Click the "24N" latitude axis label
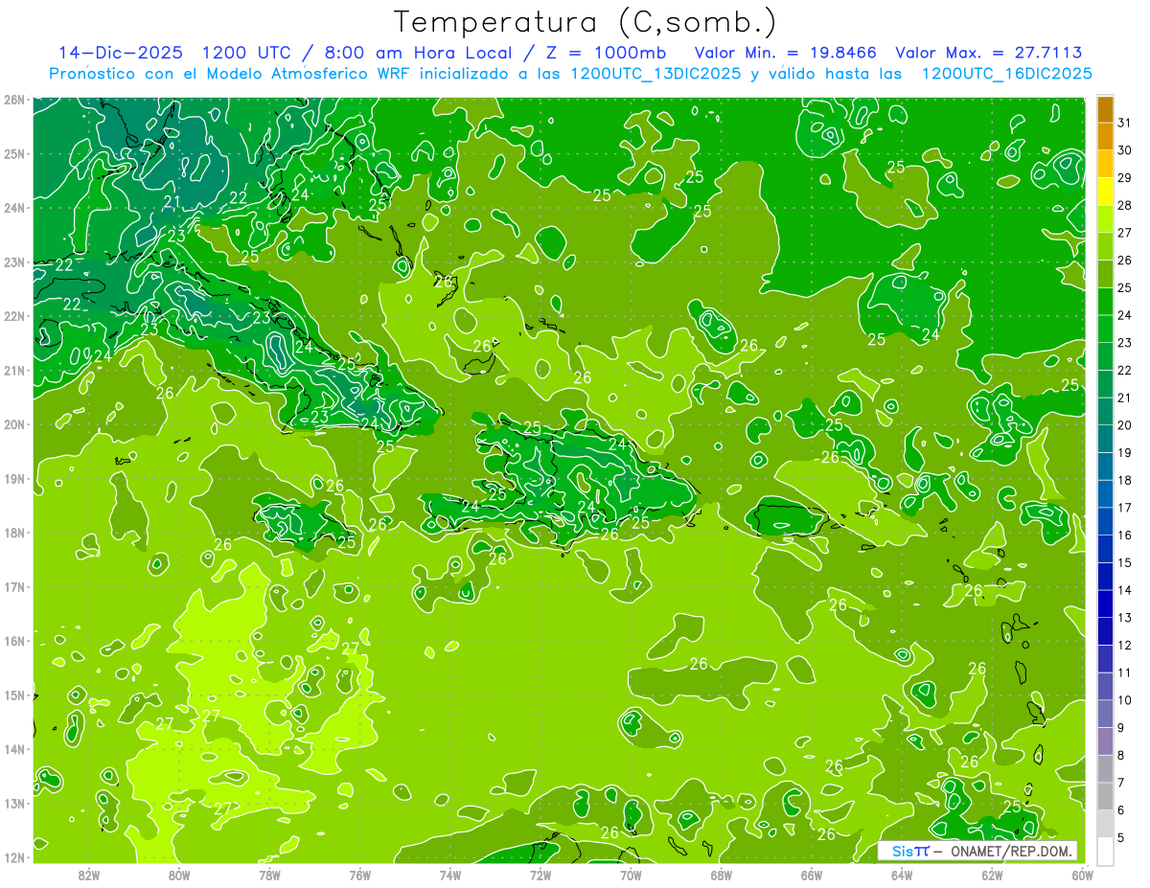Image resolution: width=1150 pixels, height=888 pixels. [x=14, y=208]
